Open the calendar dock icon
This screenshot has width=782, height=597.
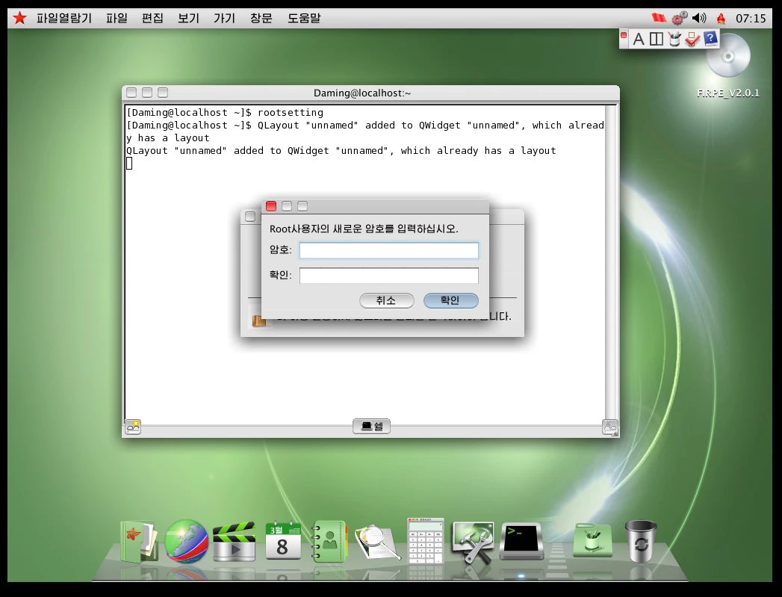283,541
